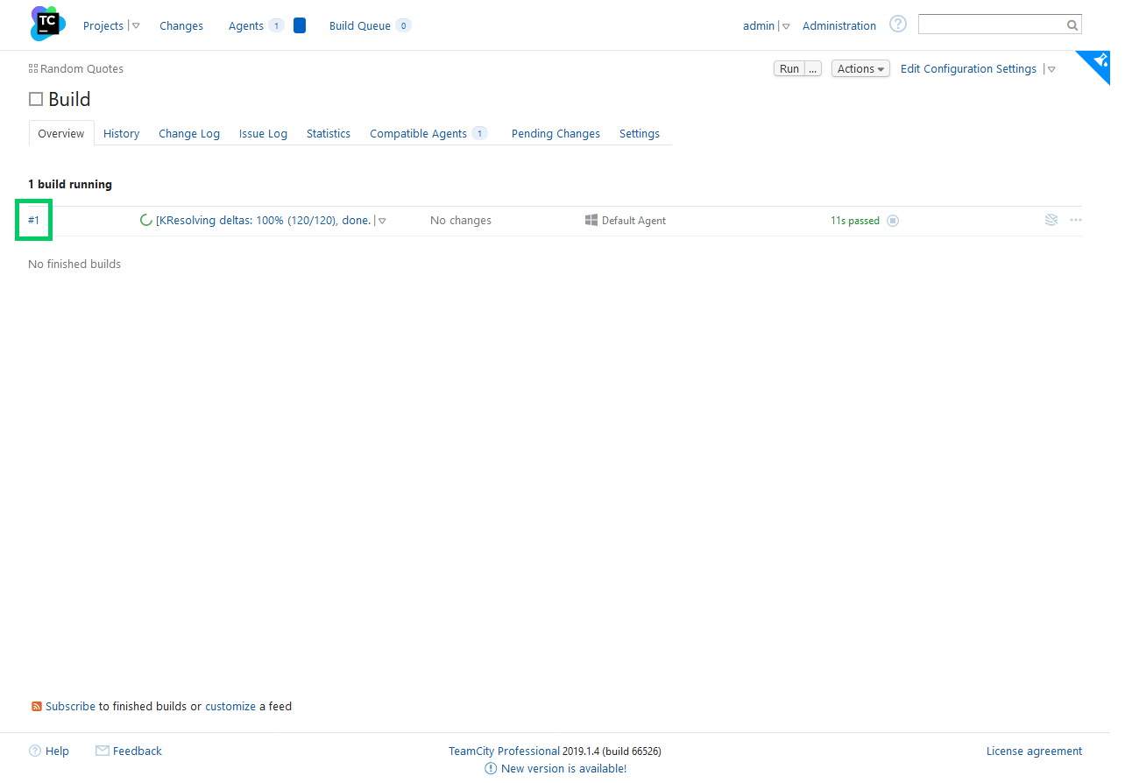Open the three-dot more menu for build #1
This screenshot has height=783, width=1125.
1076,220
